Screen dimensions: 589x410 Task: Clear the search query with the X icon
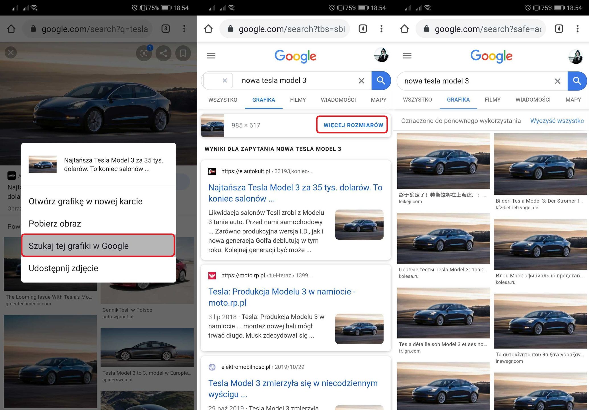(x=361, y=81)
